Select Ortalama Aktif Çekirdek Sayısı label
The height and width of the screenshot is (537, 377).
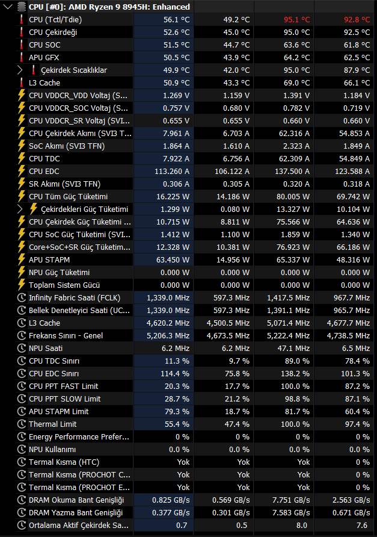[x=79, y=526]
